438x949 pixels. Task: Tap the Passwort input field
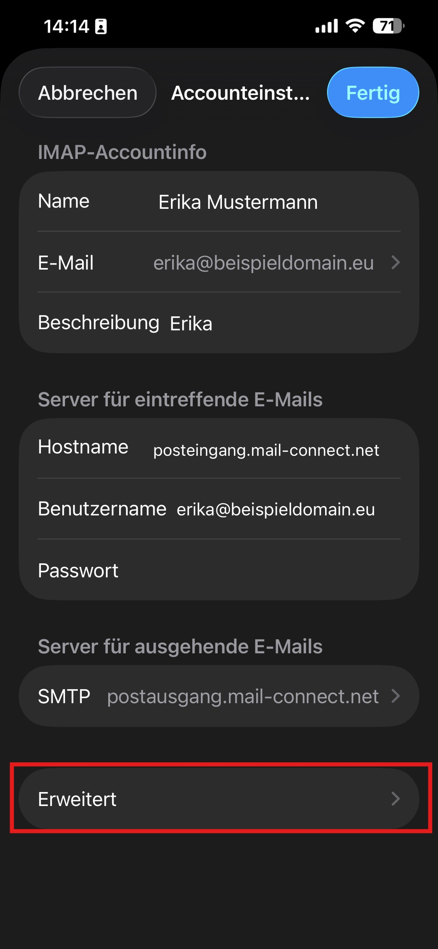257,571
